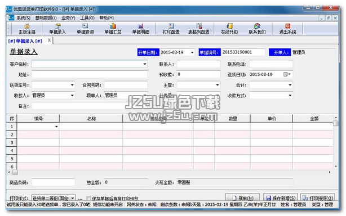346x216 pixels.
Task: Click the 名称 column header
Action: pos(91,119)
